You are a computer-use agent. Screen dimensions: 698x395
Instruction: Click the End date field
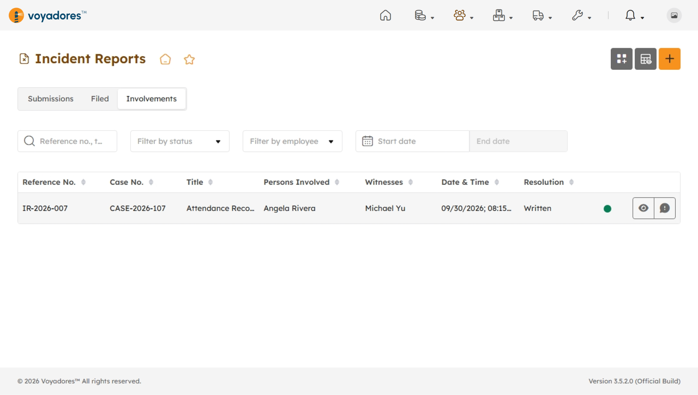click(x=518, y=141)
